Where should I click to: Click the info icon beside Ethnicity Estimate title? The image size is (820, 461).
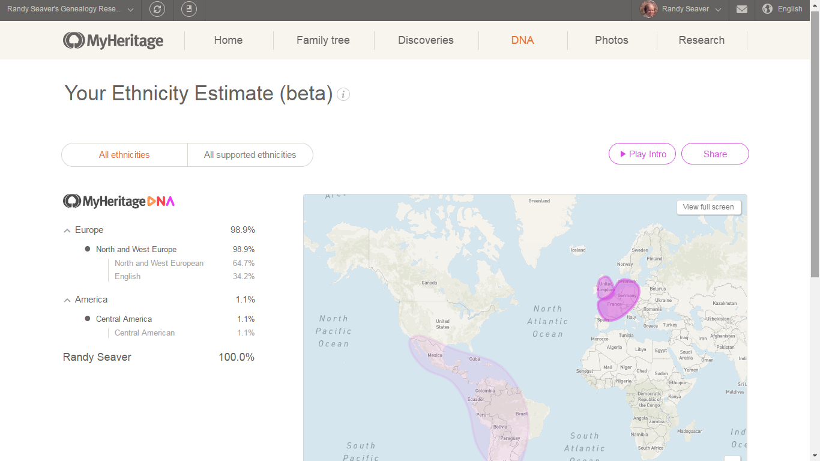(343, 94)
